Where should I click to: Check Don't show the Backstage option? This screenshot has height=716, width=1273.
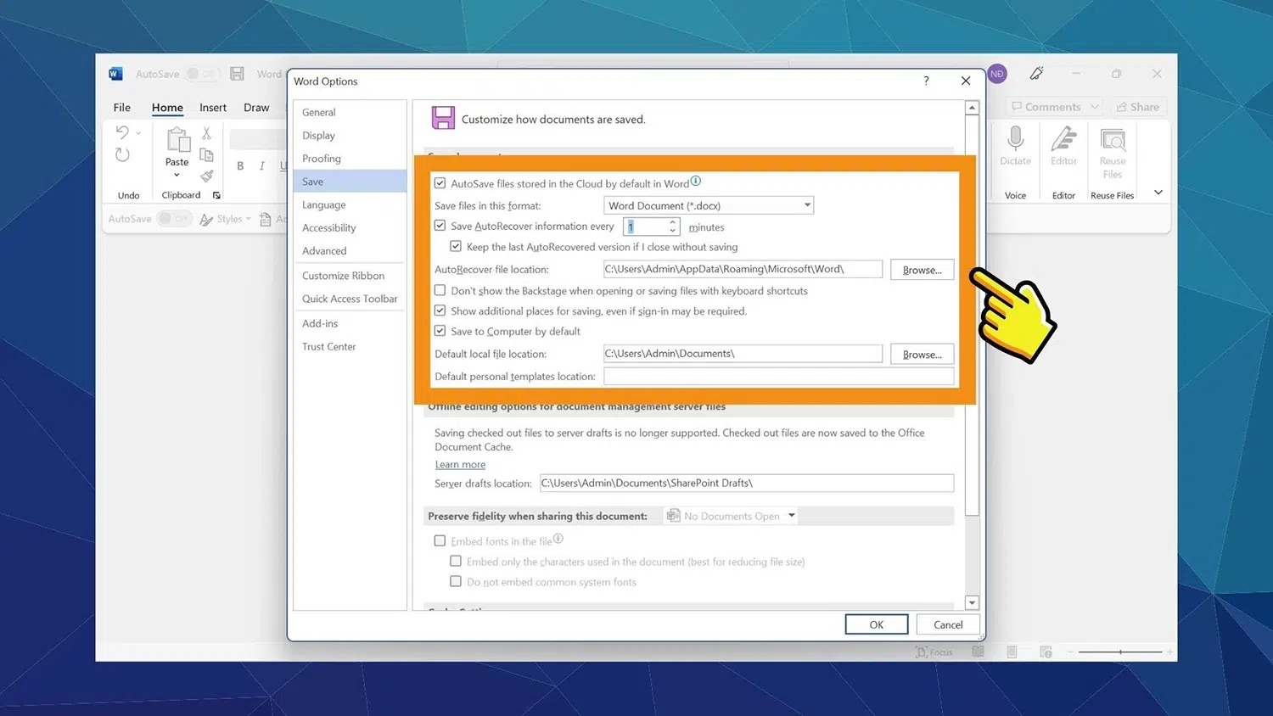(x=440, y=290)
